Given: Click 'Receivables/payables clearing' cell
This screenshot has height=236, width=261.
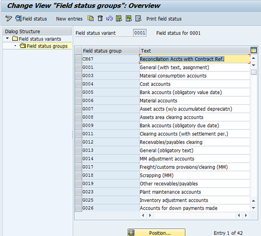Looking at the screenshot, I should (x=194, y=142).
